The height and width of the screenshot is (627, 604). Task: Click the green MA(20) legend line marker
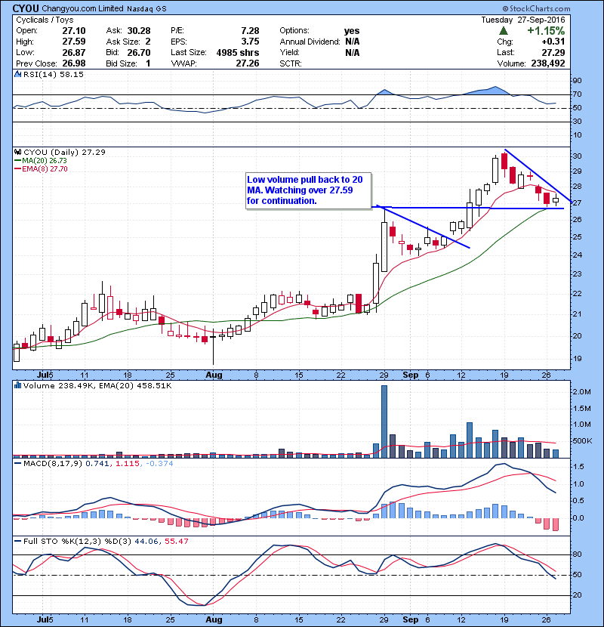coord(17,160)
